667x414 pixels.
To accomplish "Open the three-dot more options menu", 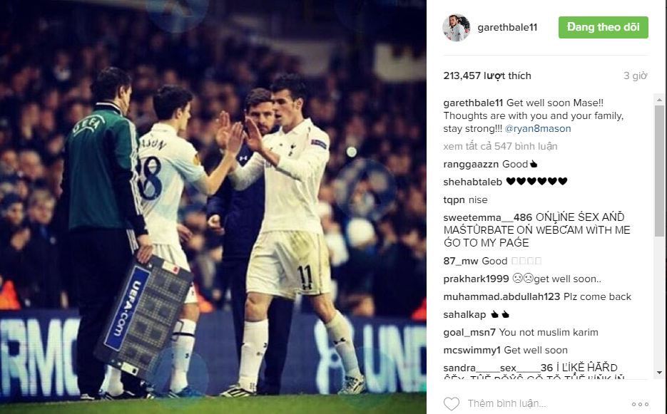I will coord(640,404).
